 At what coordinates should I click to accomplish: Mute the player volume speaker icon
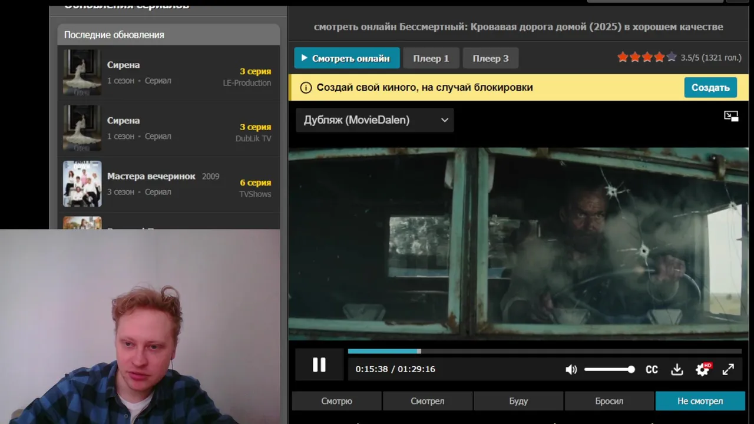pos(571,370)
